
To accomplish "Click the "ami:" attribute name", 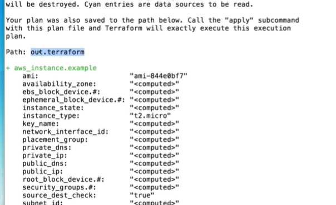I will [x=31, y=76].
